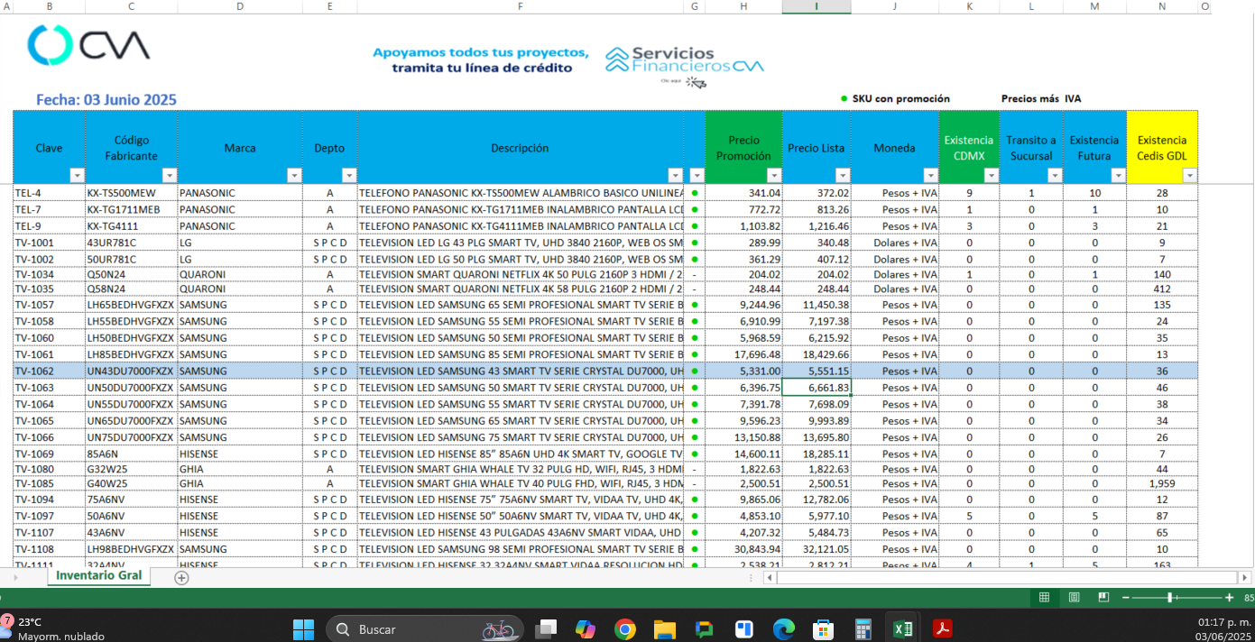Click the CVA logo image

pyautogui.click(x=88, y=45)
